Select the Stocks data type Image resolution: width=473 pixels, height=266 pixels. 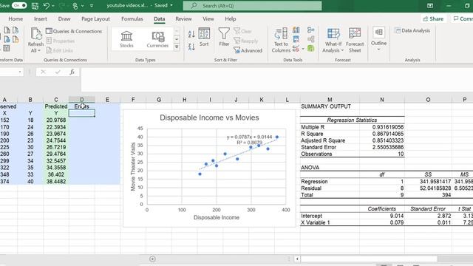pyautogui.click(x=126, y=39)
